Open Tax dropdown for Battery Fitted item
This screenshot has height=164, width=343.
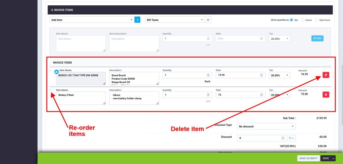tap(280, 95)
